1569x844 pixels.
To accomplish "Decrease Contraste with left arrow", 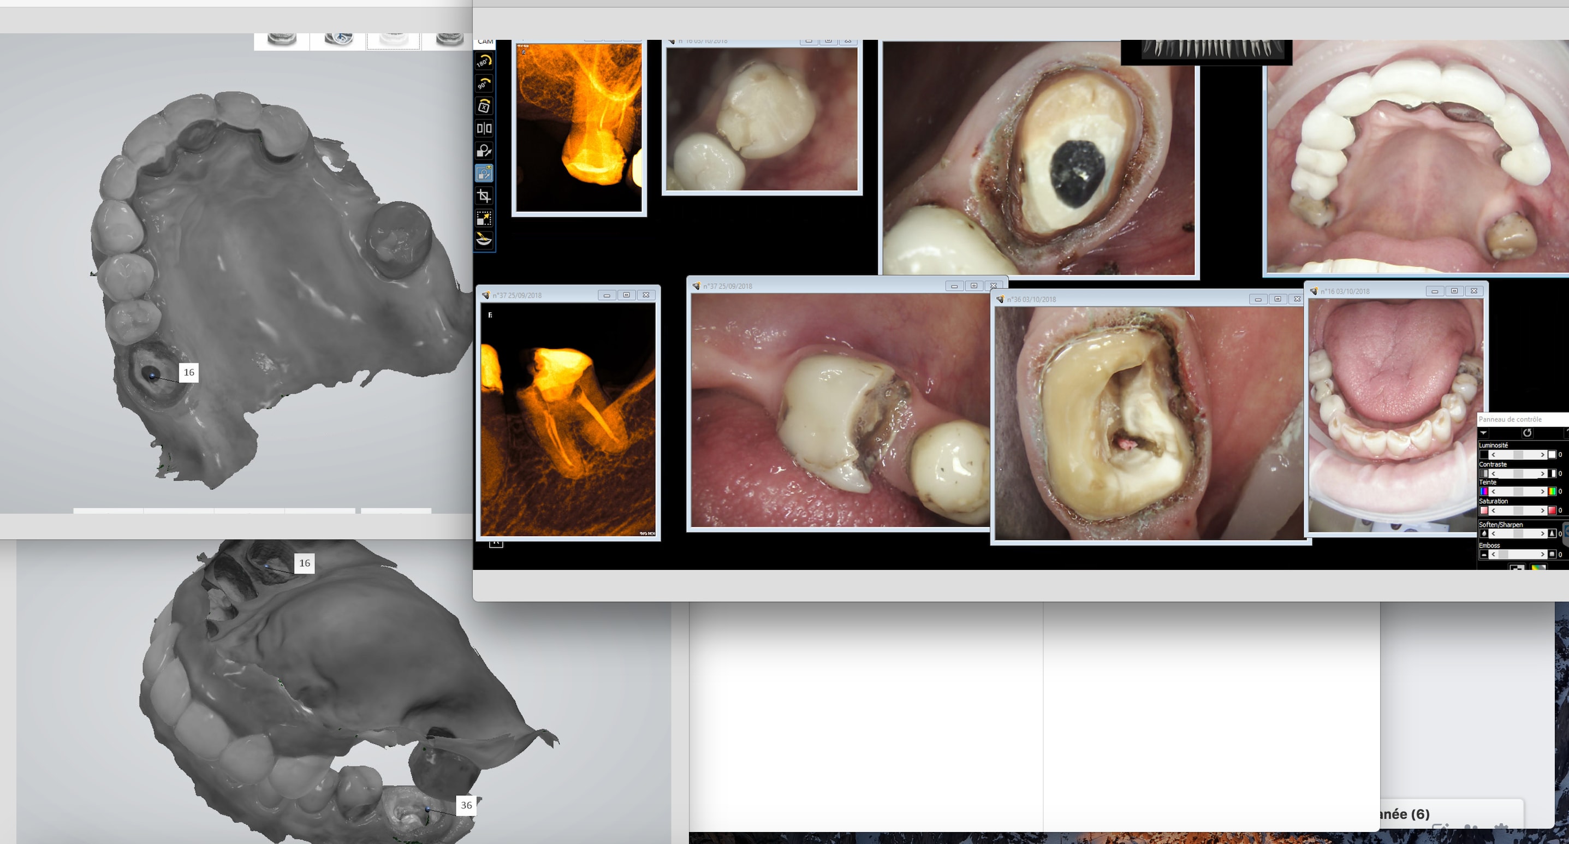I will [x=1493, y=474].
